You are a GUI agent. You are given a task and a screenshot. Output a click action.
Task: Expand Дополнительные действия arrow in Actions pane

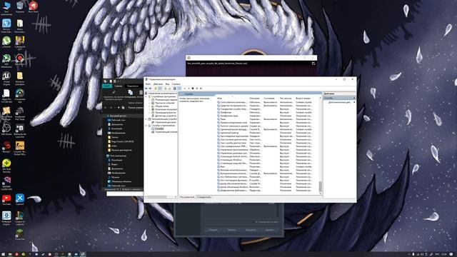pyautogui.click(x=354, y=102)
